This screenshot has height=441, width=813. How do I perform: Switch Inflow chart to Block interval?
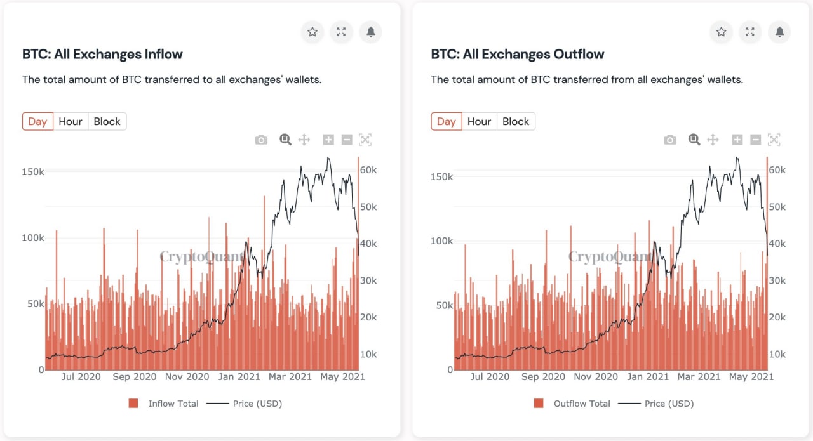tap(107, 121)
